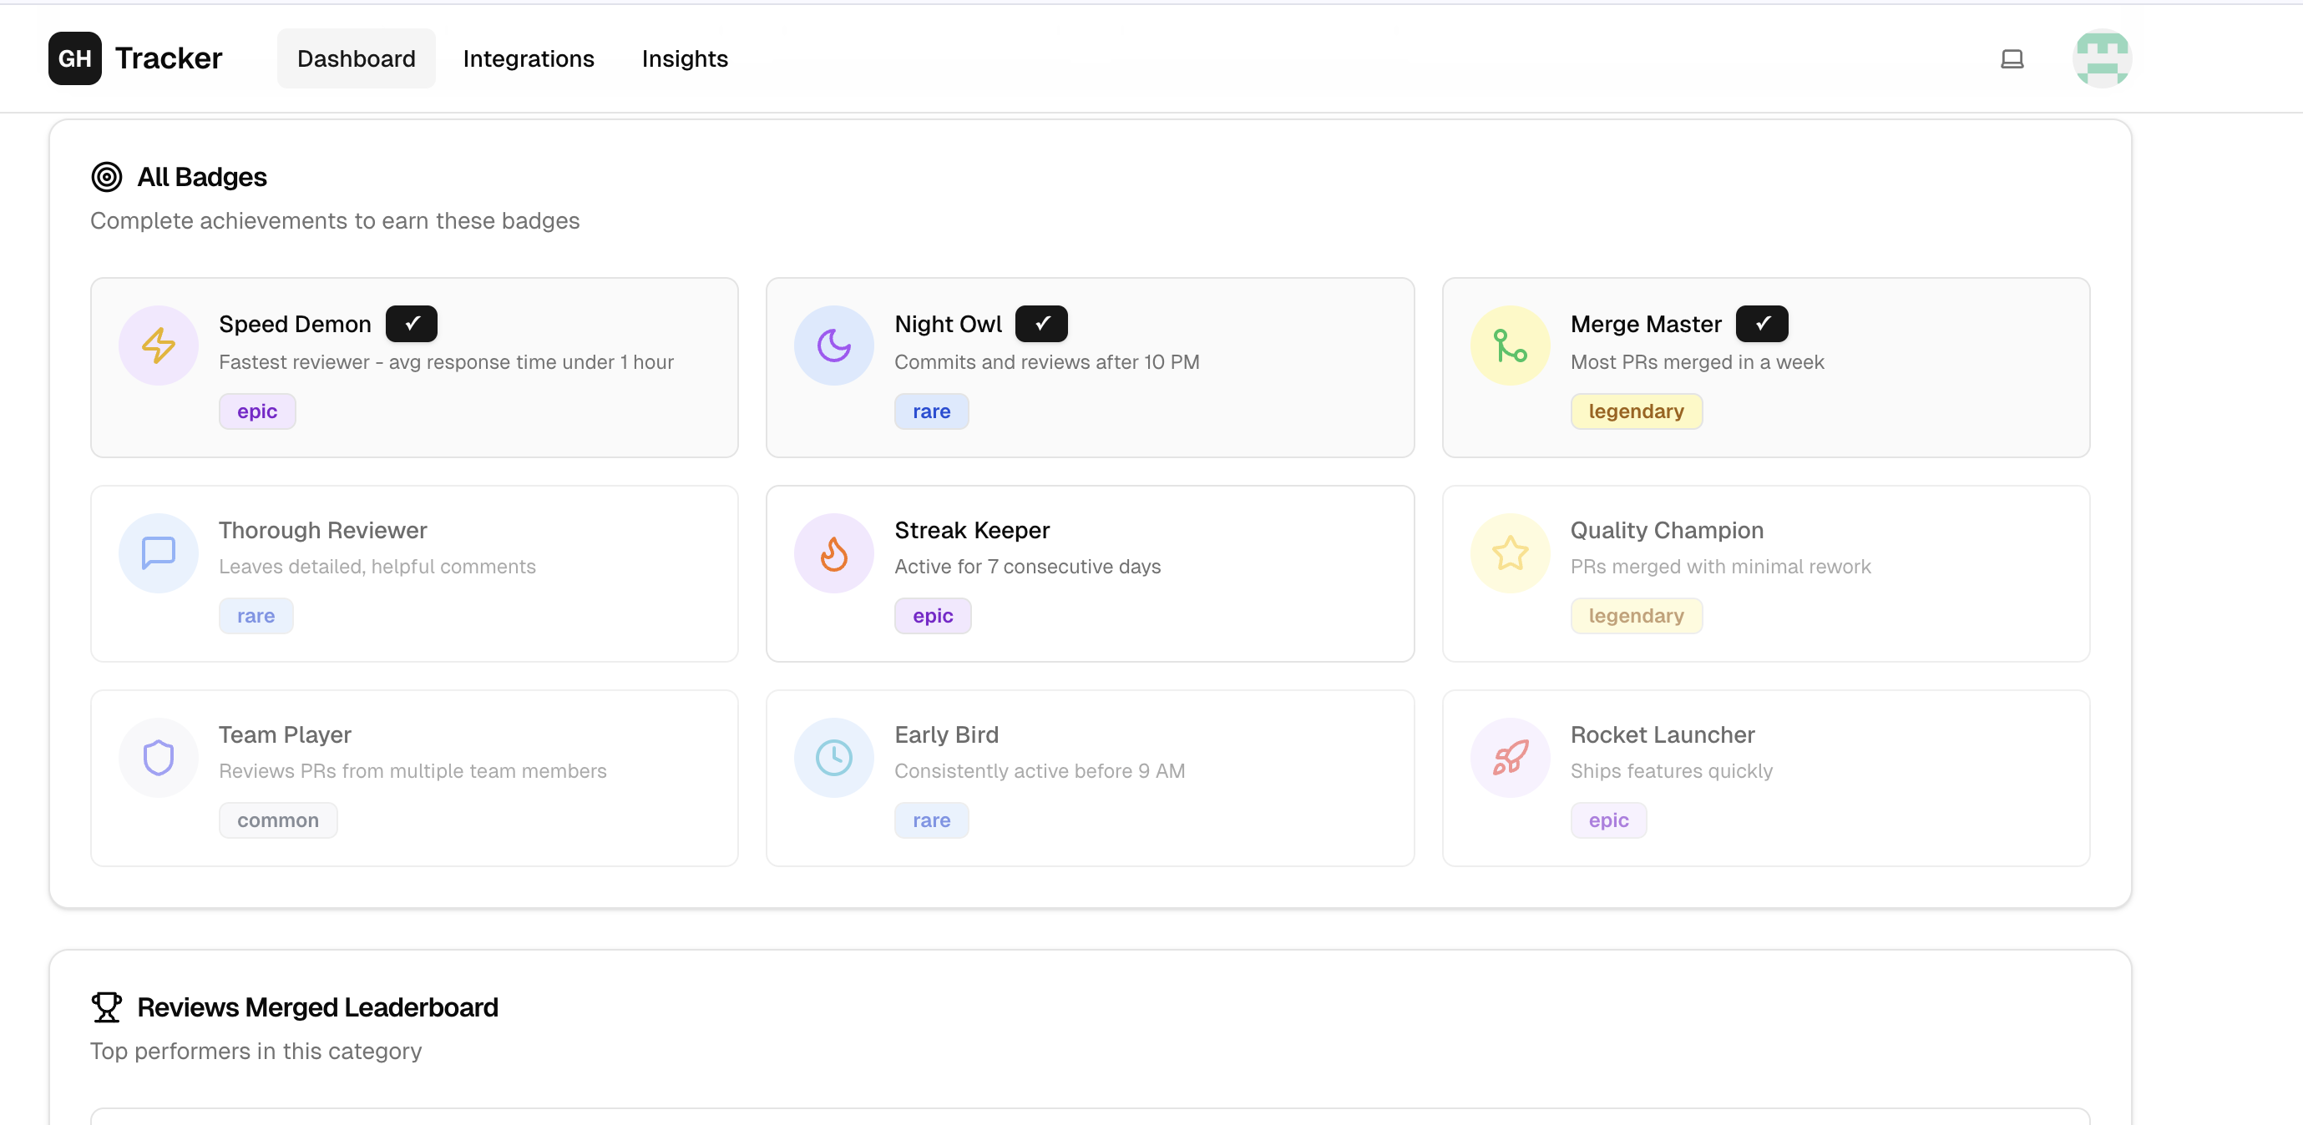Screen dimensions: 2303x1125
Task: Click the Early Bird clock icon
Action: (833, 757)
